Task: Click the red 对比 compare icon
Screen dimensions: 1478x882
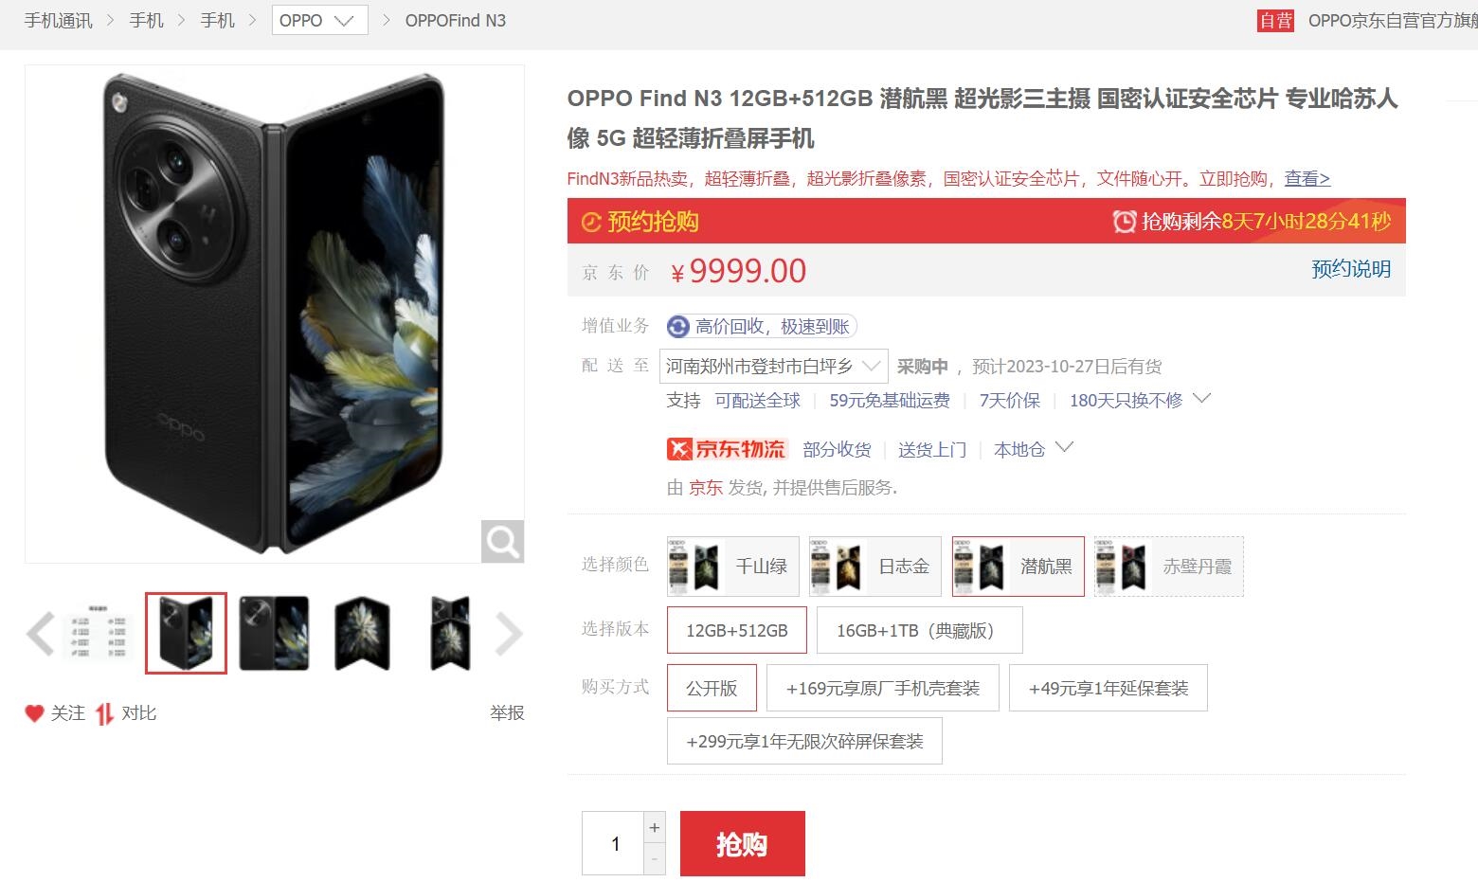Action: (x=104, y=713)
